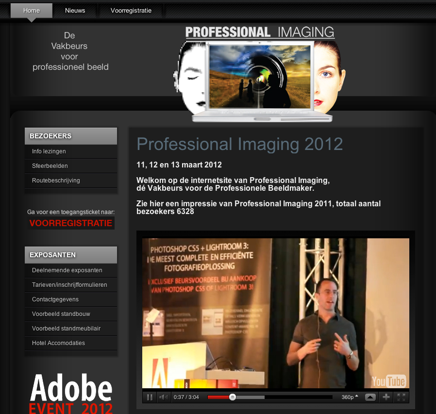
Task: Click the '11, 12 en 13 maart 2012' date text
Action: 179,165
